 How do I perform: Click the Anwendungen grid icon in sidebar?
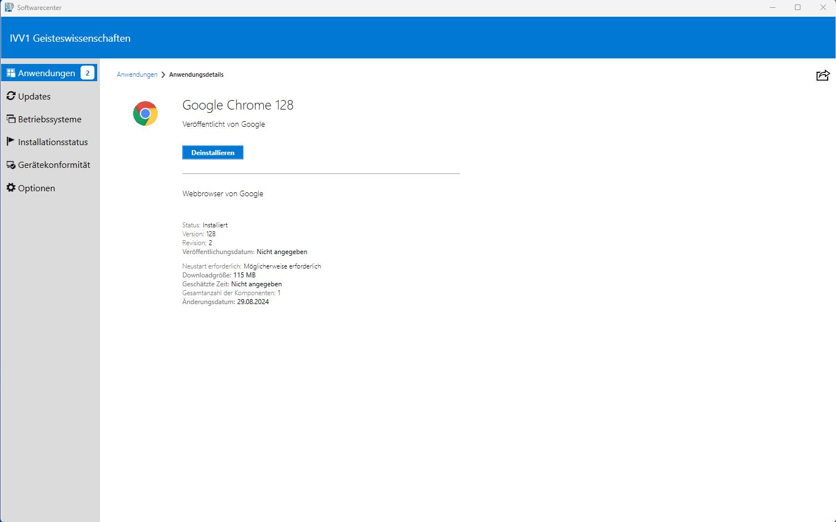(11, 73)
